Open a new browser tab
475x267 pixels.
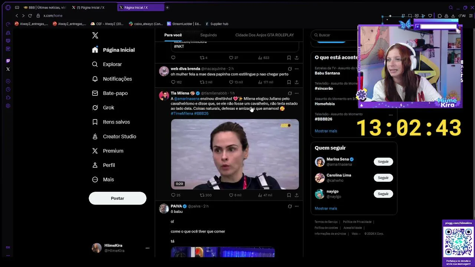pyautogui.click(x=167, y=7)
